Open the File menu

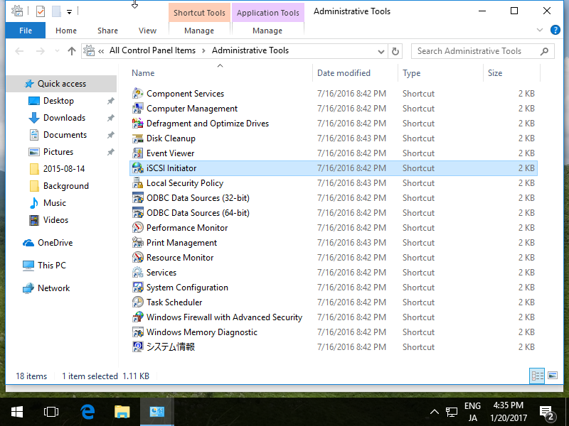[x=26, y=31]
